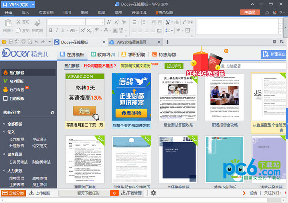The height and width of the screenshot is (203, 288).
Task: Open 求职招聘 category in Docer
Action: pos(133,54)
